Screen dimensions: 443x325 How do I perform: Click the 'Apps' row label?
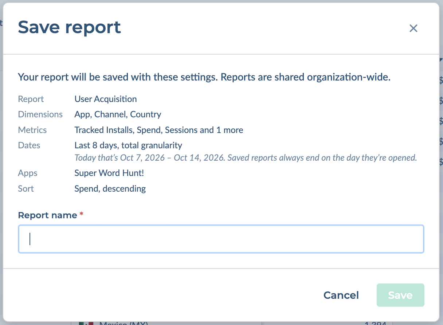[x=28, y=173]
